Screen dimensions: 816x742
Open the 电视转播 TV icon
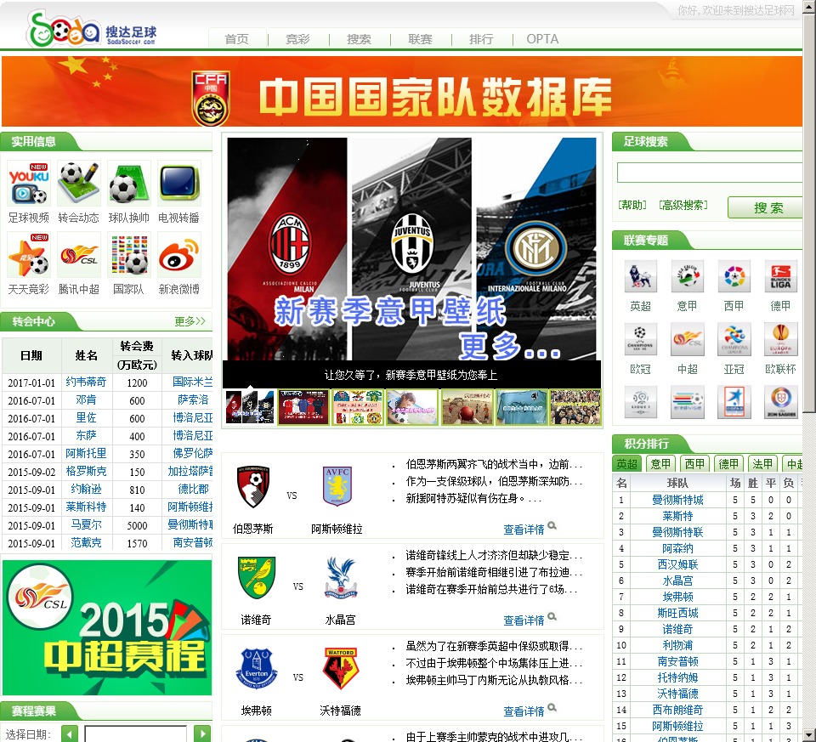pyautogui.click(x=179, y=183)
